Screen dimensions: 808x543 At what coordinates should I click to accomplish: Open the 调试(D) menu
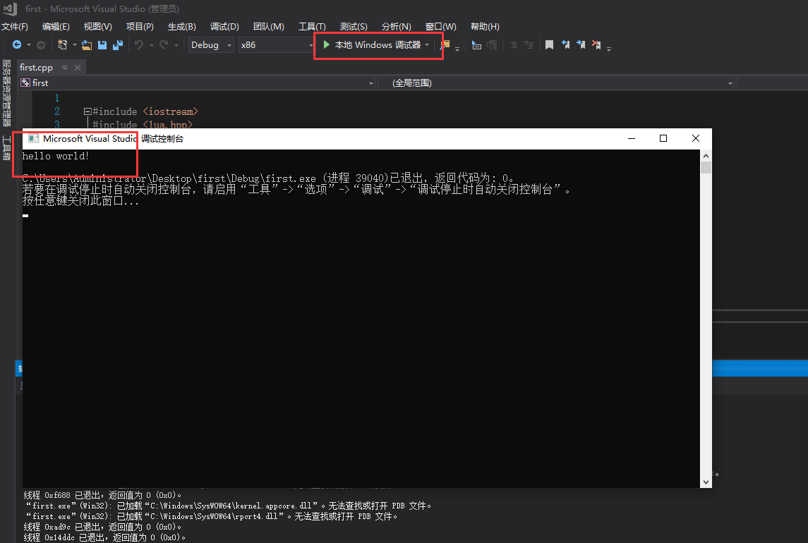224,26
